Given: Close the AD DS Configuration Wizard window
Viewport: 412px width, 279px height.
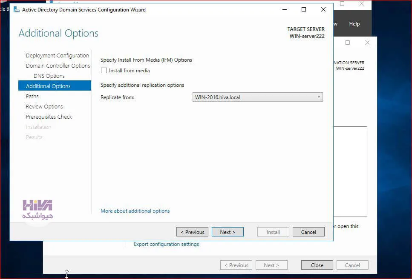Looking at the screenshot, I should point(323,9).
